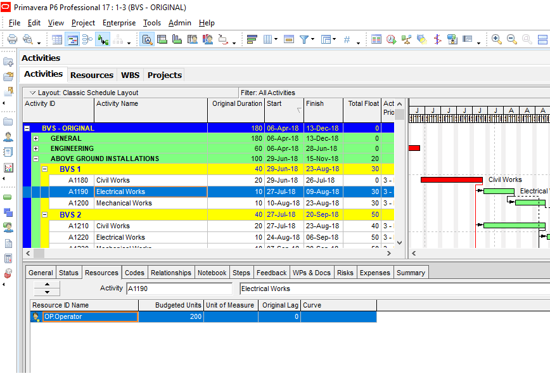Click the green Activities icon in sidebar
The image size is (550, 383).
(8, 197)
